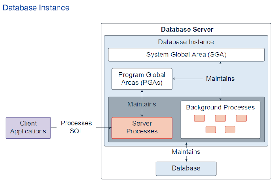Select the lower-left background process square

pyautogui.click(x=211, y=130)
